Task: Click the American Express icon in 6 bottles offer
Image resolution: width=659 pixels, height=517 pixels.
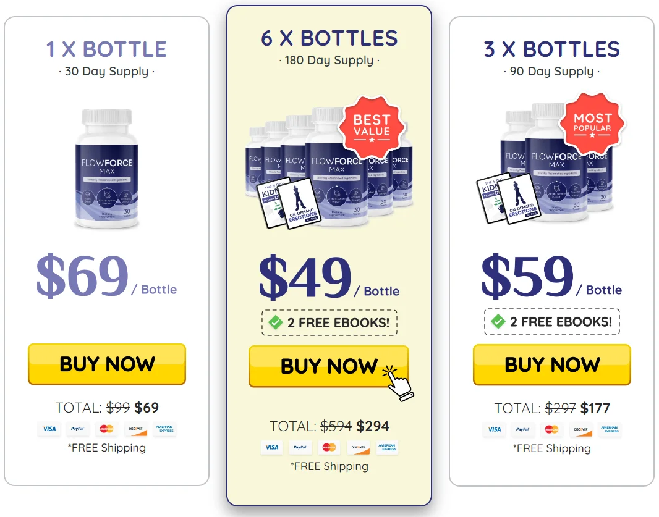Action: pyautogui.click(x=387, y=447)
